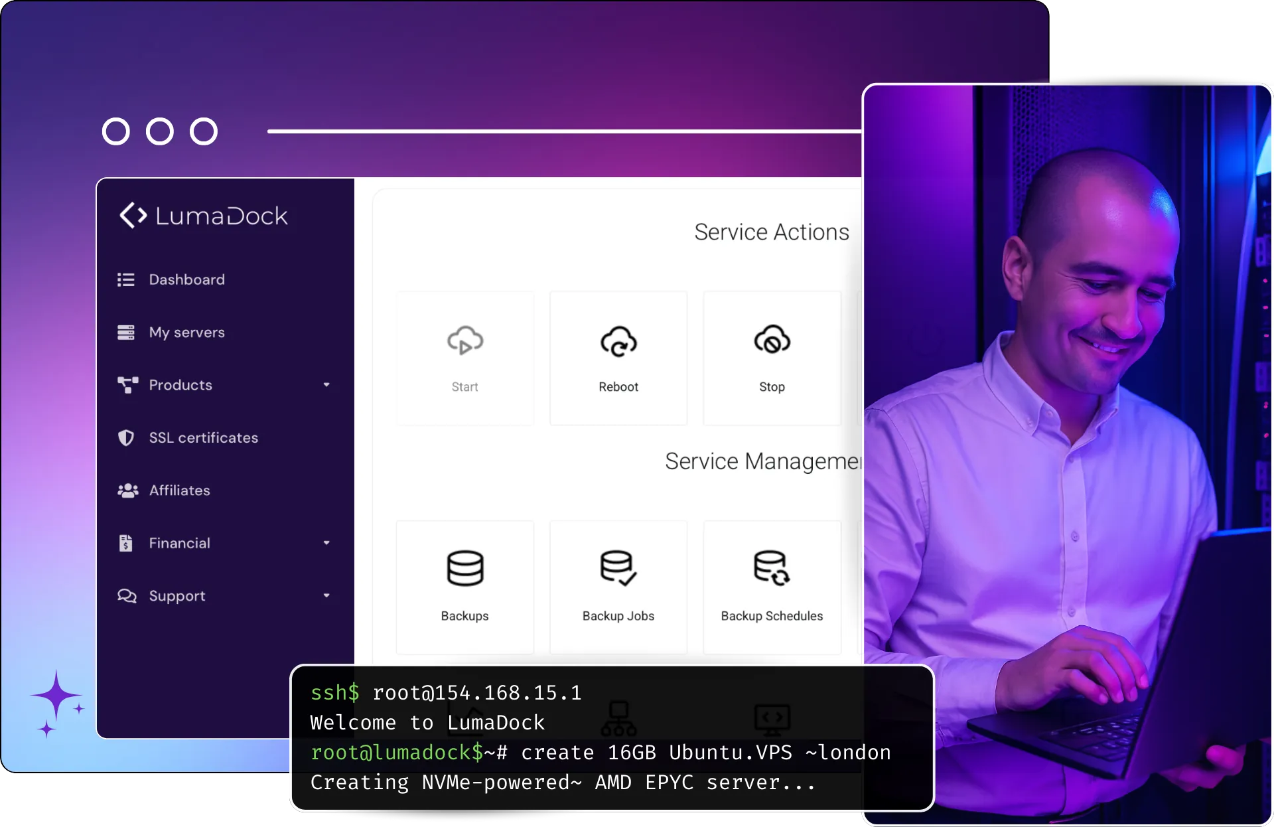Click the terminal ssh command line
The height and width of the screenshot is (827, 1274).
click(446, 693)
